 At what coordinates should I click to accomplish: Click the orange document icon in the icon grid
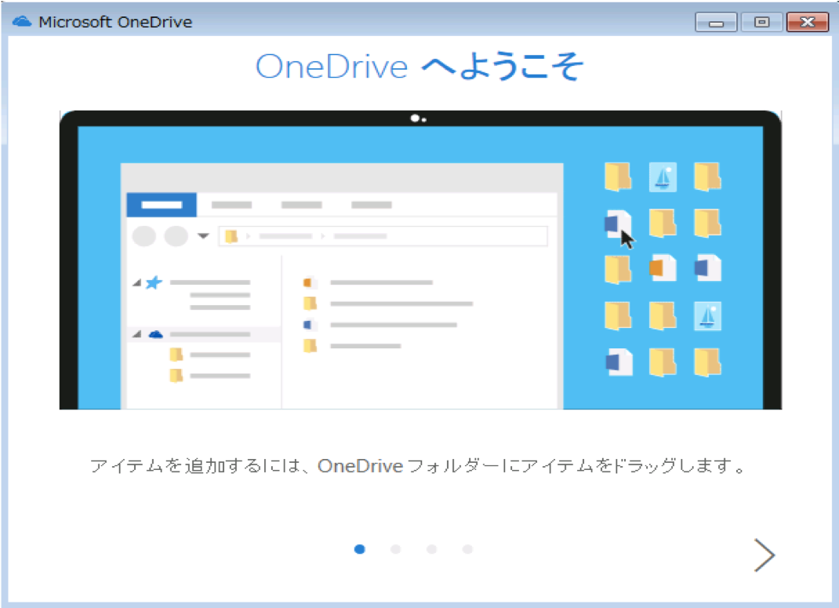[x=663, y=268]
